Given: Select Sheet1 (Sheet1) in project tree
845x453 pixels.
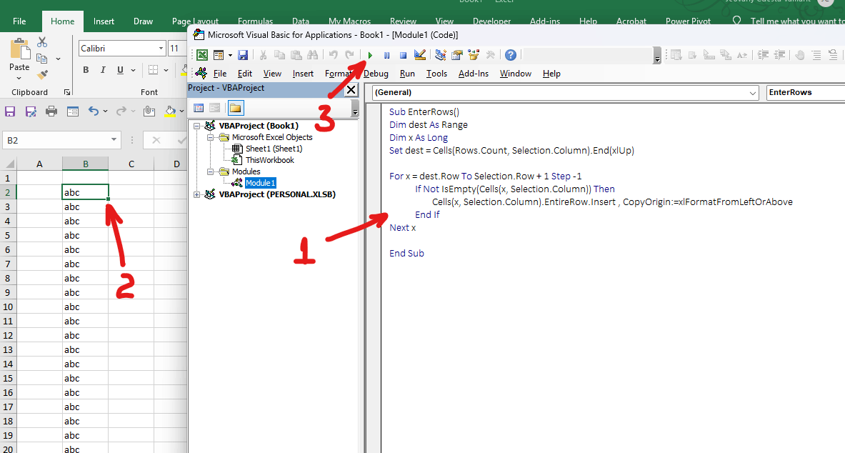Looking at the screenshot, I should coord(274,149).
